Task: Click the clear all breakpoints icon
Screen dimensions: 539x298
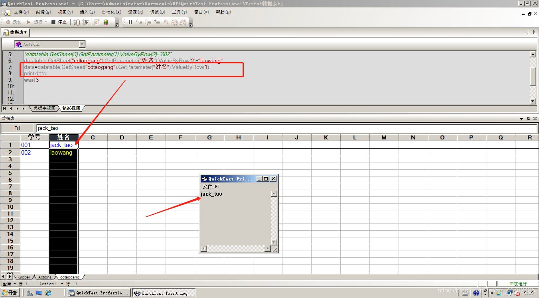Action: 183,22
